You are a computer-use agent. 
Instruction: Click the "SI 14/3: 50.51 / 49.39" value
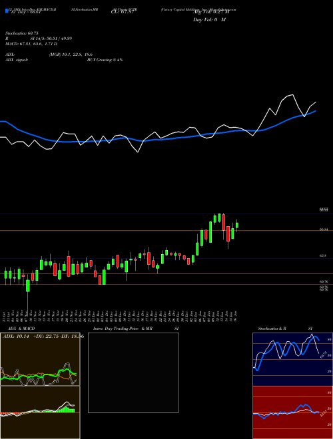(x=51, y=39)
